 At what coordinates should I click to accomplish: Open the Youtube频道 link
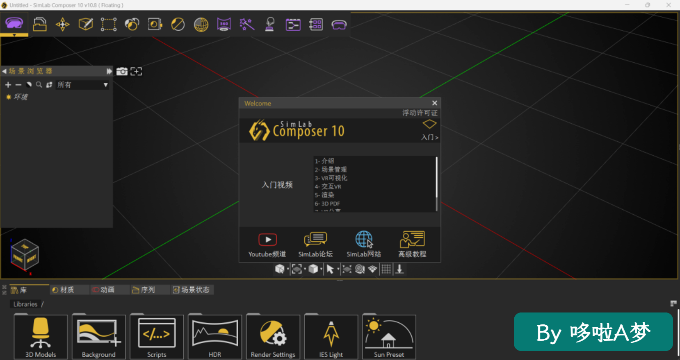click(x=267, y=245)
